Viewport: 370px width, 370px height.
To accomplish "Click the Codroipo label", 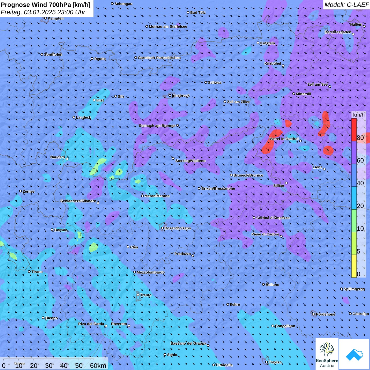I will coord(361,314).
